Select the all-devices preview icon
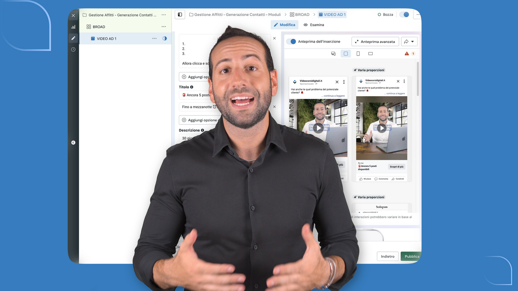 [333, 54]
